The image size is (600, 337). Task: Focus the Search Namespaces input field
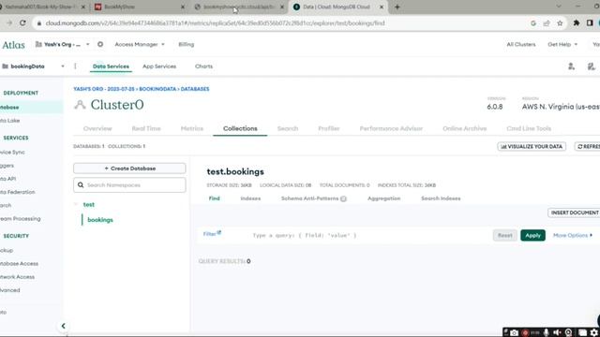click(129, 185)
